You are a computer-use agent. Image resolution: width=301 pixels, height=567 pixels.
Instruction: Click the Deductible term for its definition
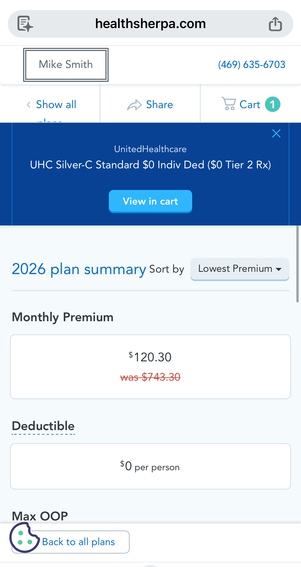click(43, 426)
